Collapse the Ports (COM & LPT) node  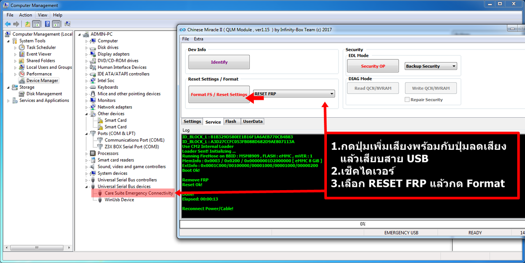(87, 133)
